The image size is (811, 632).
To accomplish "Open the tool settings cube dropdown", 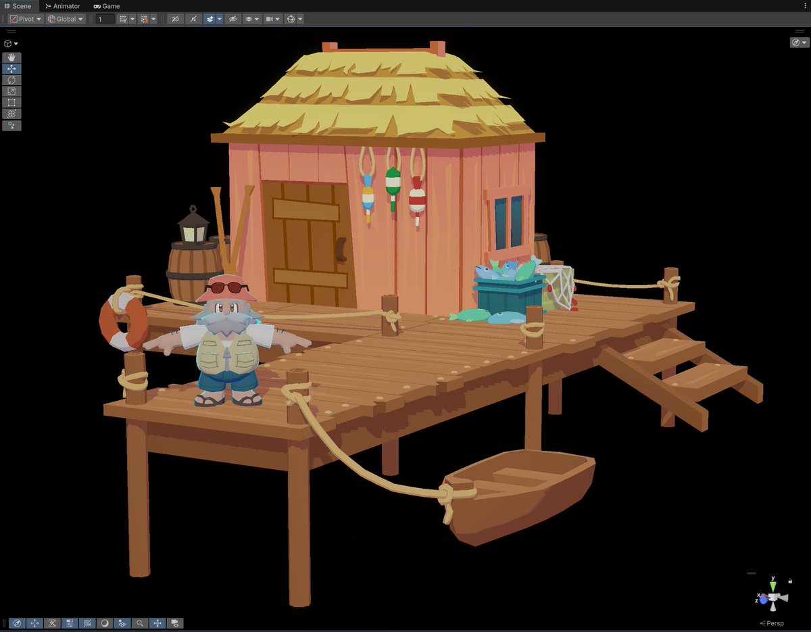I will (11, 43).
